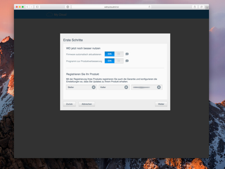Close the Safari window red button

coord(17,7)
